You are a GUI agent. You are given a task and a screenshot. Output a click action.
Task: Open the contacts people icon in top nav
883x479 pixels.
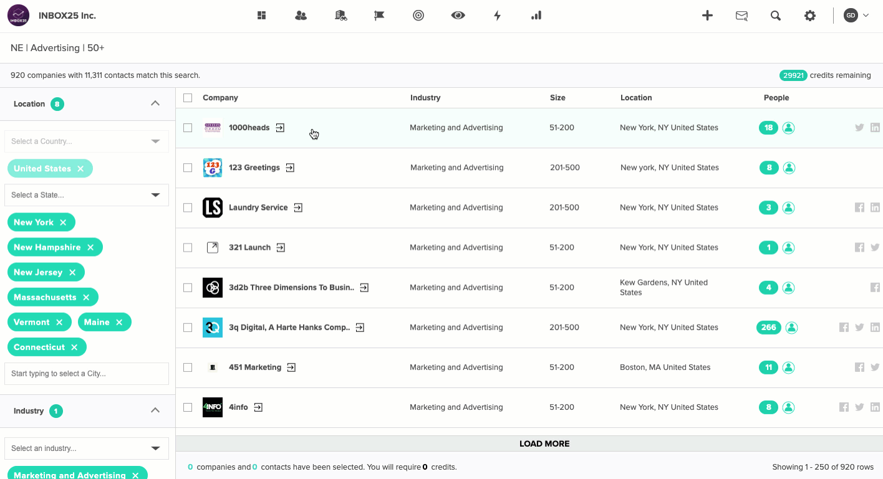[x=301, y=16]
